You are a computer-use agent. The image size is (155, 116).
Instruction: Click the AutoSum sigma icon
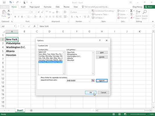131,11
